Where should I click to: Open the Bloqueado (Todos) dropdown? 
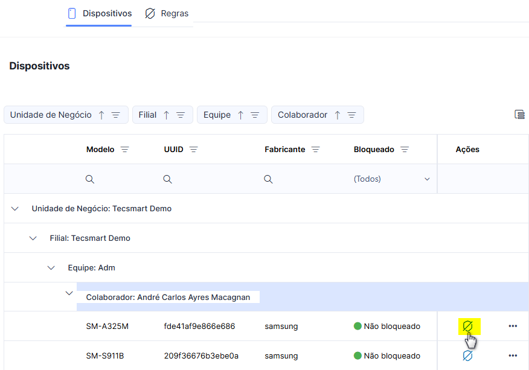392,179
